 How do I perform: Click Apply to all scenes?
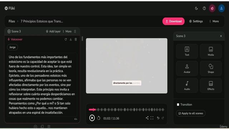tap(191, 113)
